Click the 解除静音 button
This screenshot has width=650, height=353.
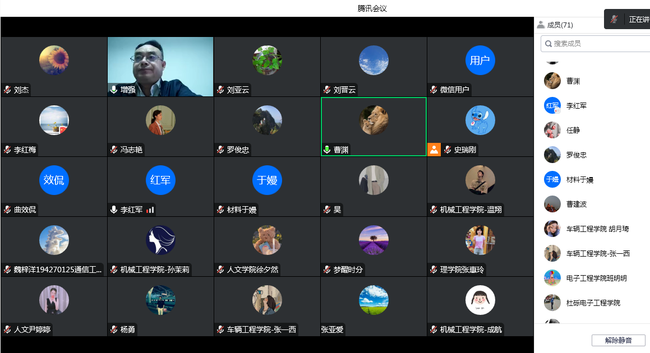coord(618,340)
